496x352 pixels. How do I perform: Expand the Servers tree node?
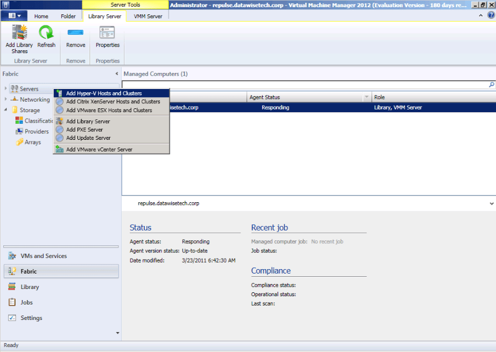(x=6, y=88)
